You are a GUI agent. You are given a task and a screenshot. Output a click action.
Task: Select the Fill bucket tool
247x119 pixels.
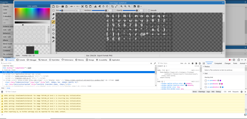pos(53,38)
